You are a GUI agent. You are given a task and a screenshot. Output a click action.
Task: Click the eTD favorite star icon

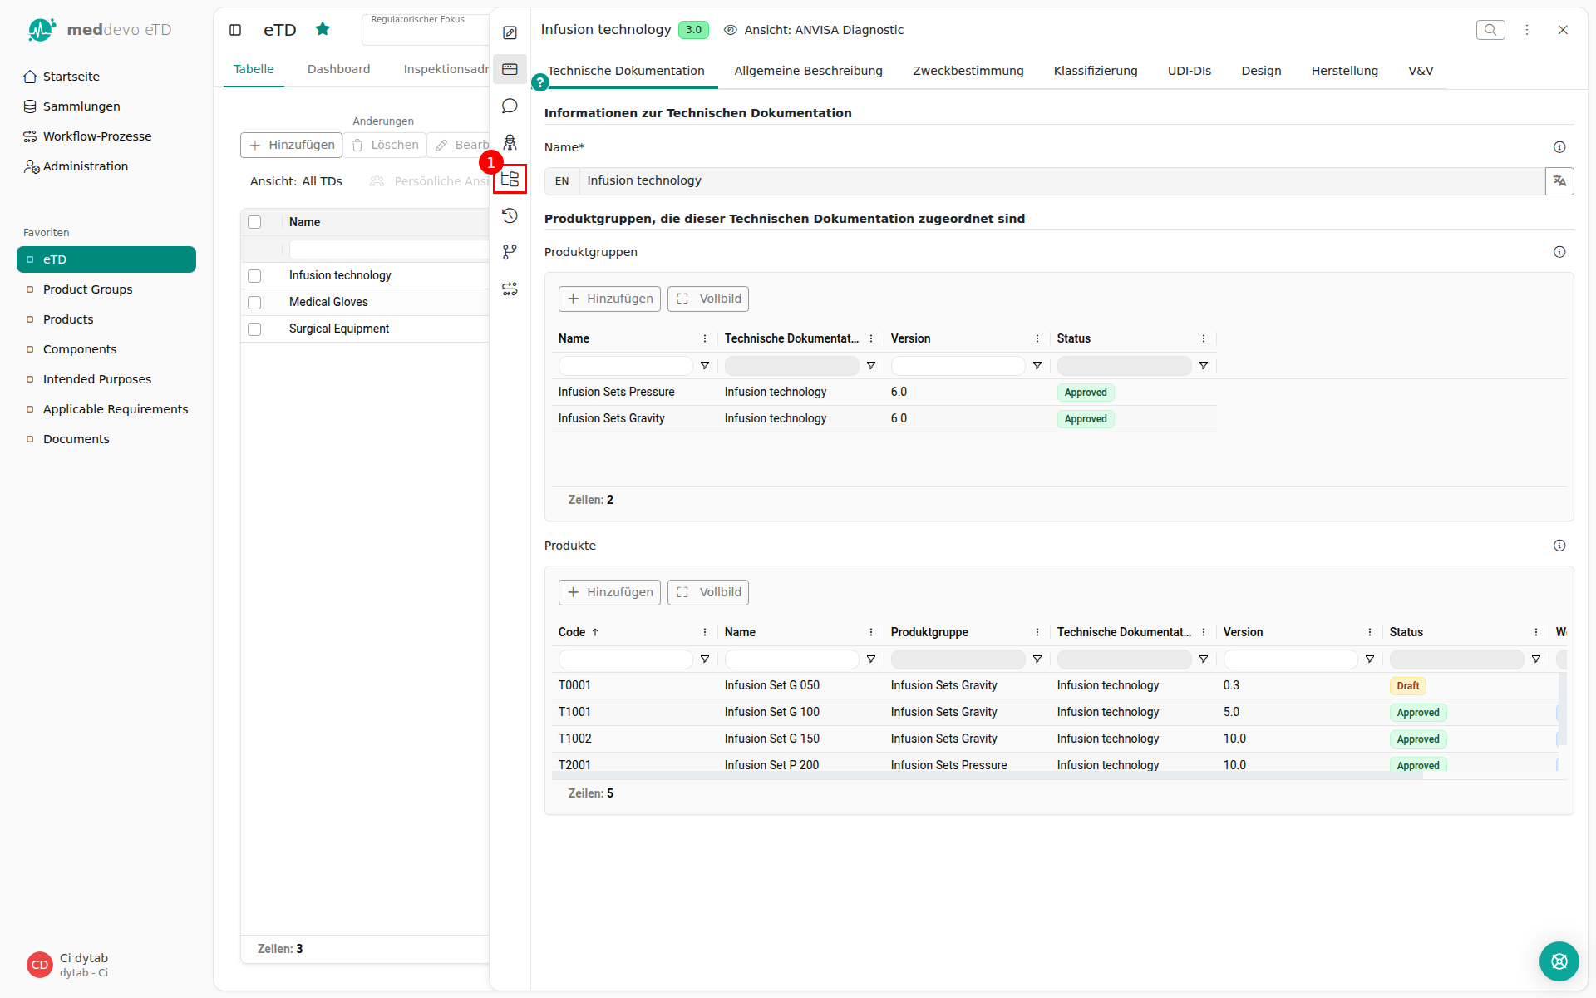(x=323, y=29)
